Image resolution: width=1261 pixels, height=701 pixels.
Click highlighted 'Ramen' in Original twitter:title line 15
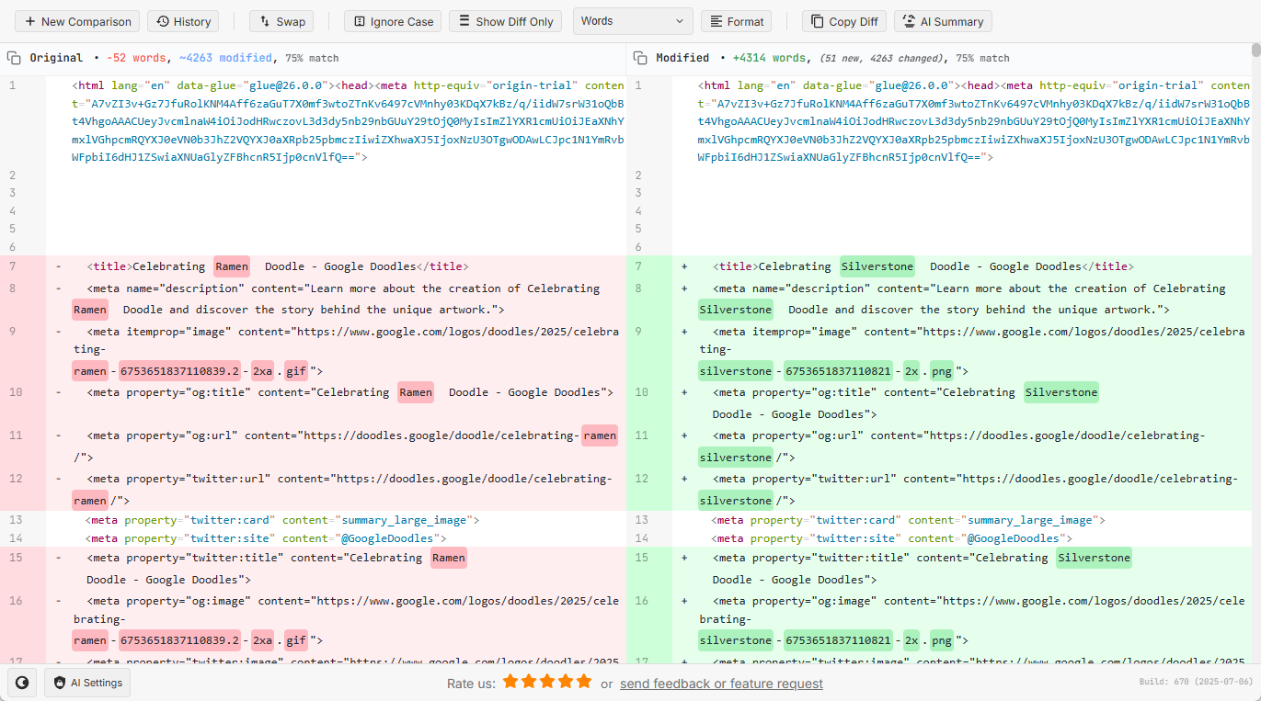[448, 558]
